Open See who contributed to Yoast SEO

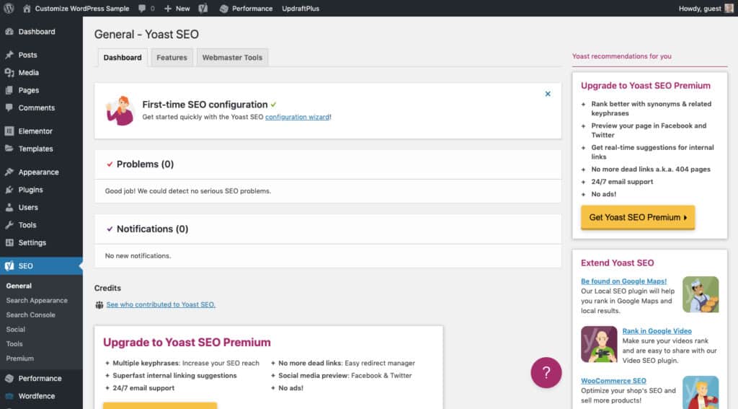[x=161, y=304]
